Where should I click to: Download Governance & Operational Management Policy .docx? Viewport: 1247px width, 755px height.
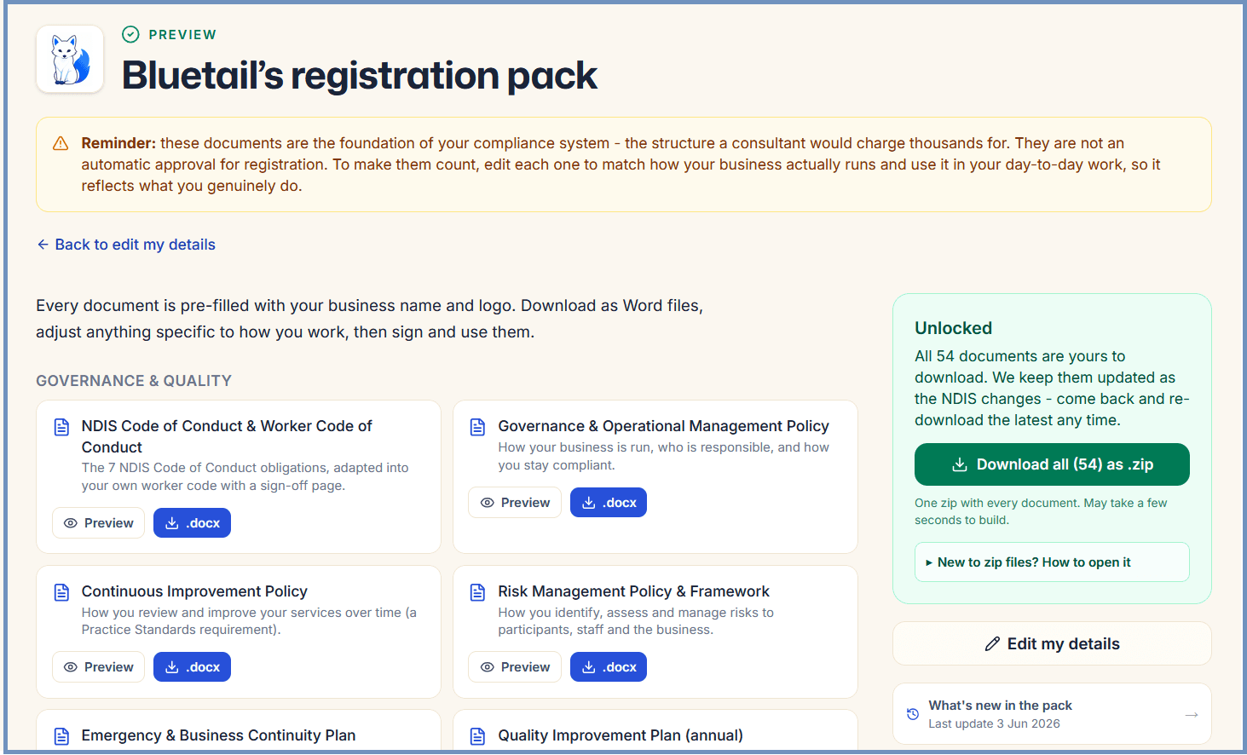609,503
